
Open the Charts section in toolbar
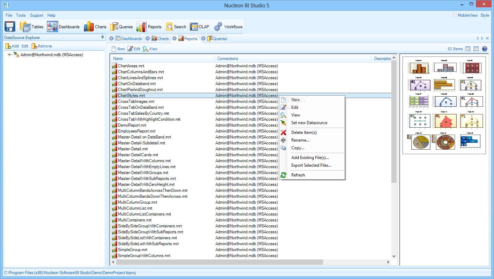(95, 27)
